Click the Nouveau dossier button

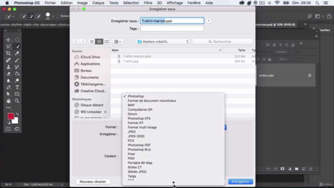pyautogui.click(x=93, y=182)
